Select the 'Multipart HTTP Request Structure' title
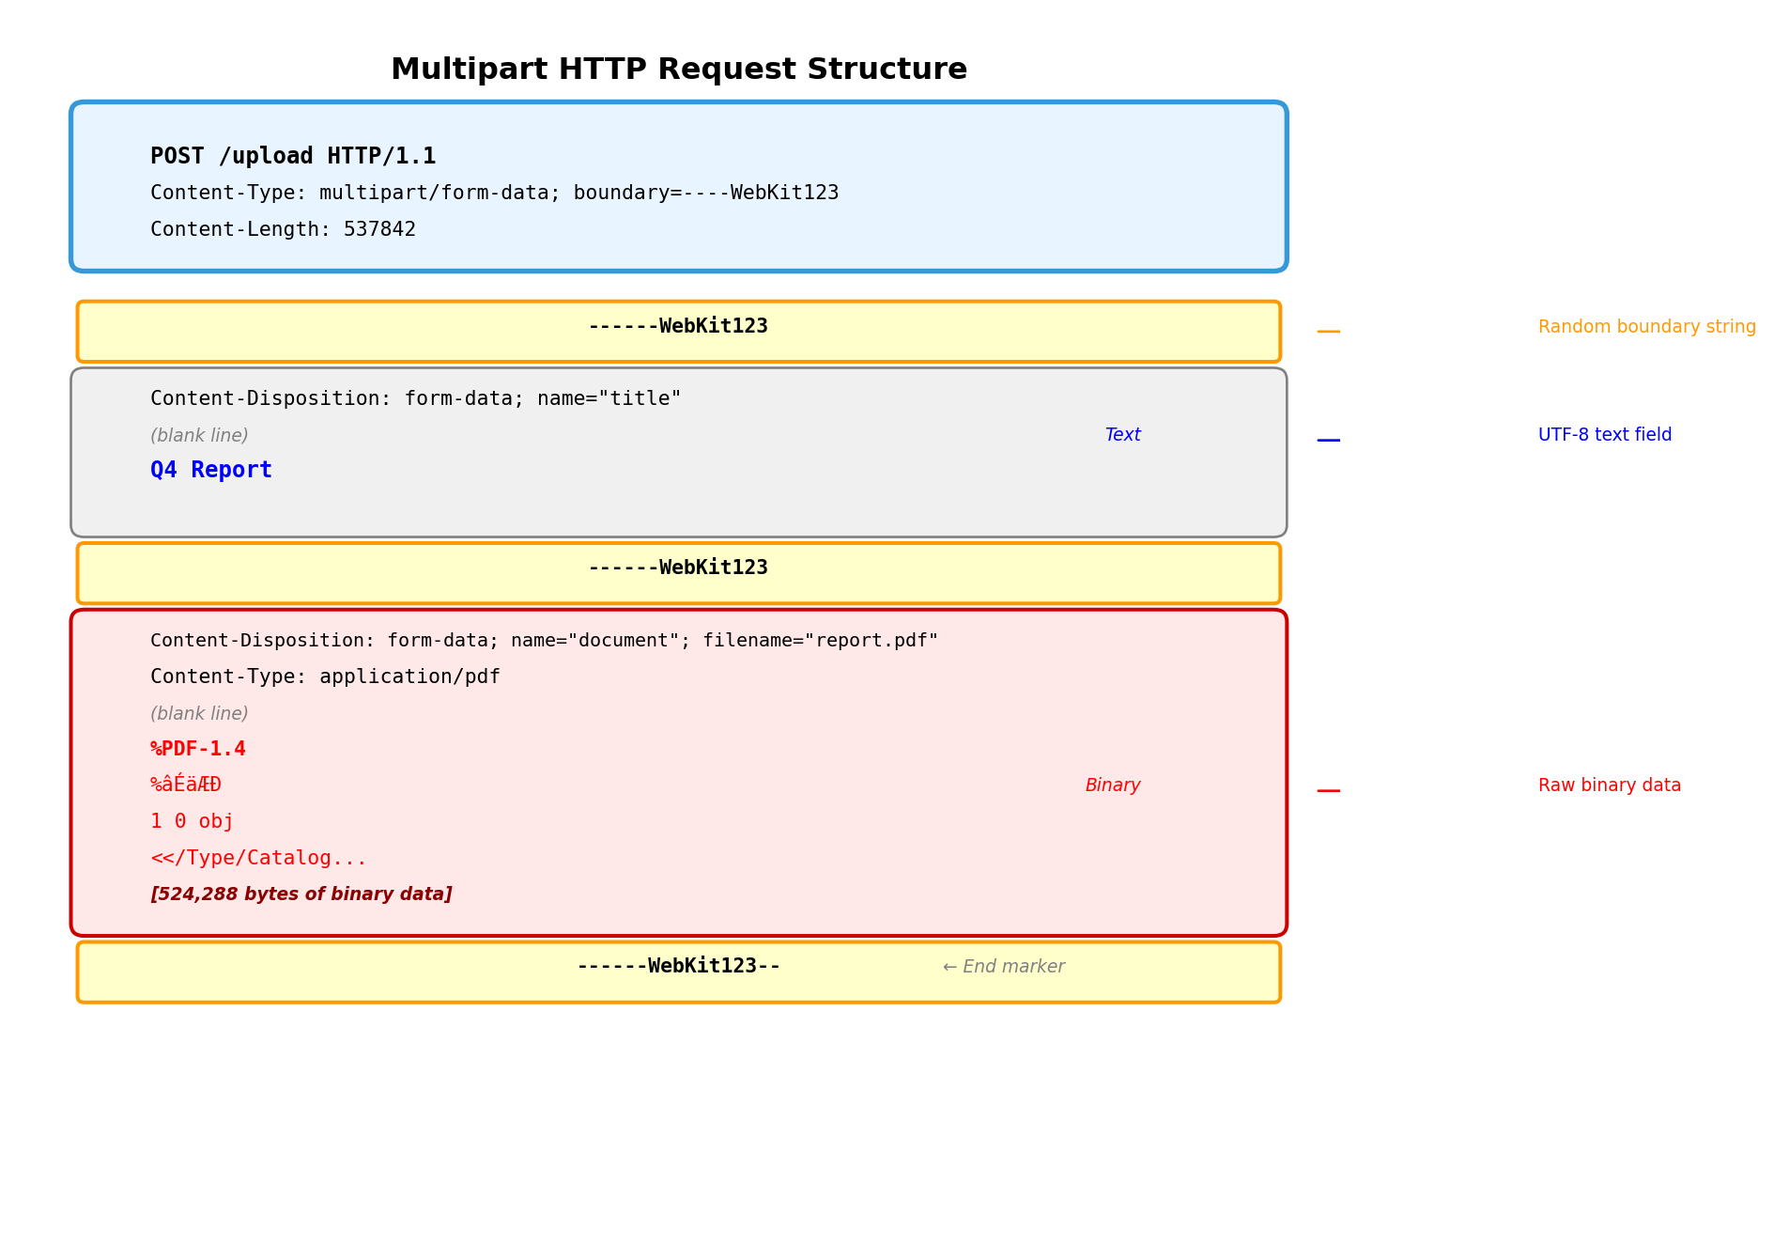This screenshot has height=1244, width=1774. click(678, 70)
